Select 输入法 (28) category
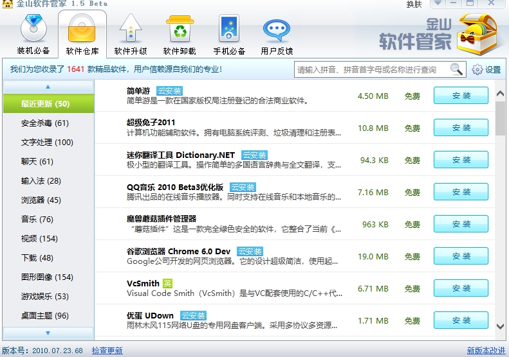 [x=48, y=181]
